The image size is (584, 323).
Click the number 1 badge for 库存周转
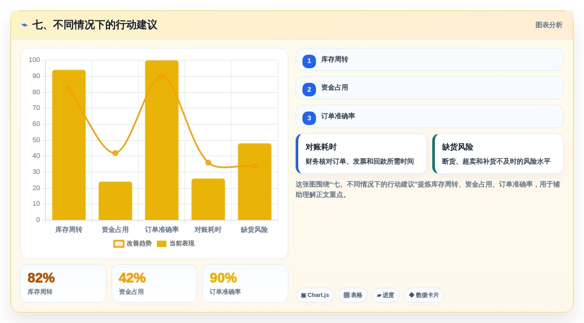coord(309,61)
